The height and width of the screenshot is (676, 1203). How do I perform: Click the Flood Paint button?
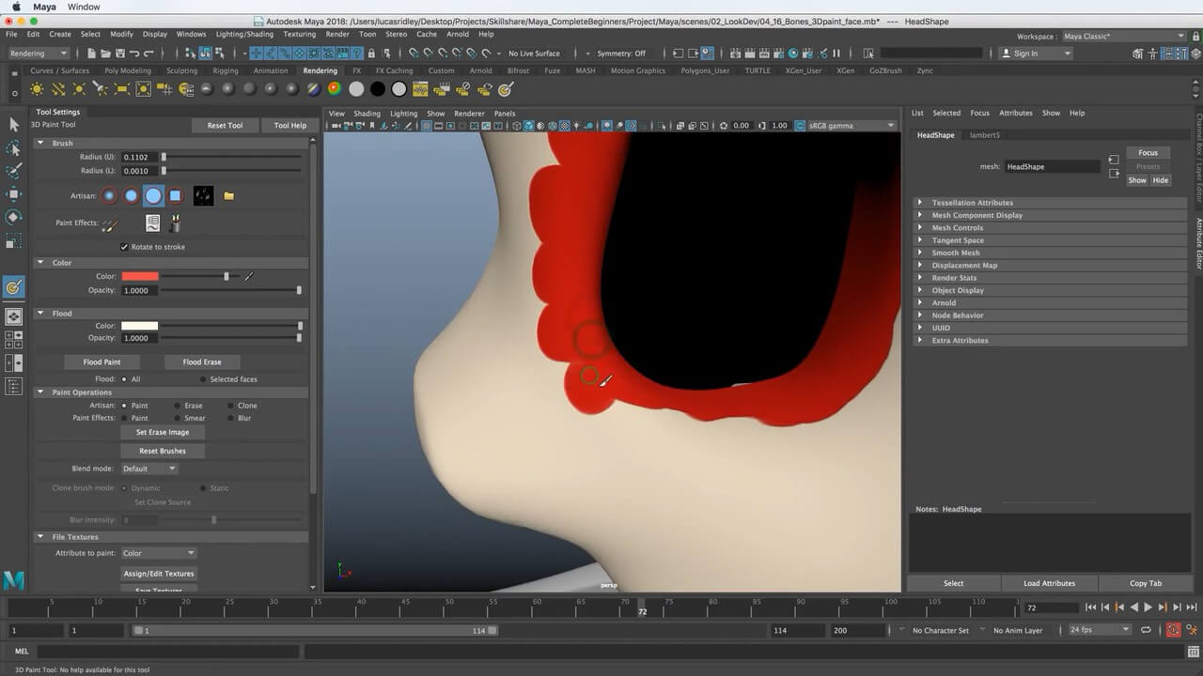102,361
